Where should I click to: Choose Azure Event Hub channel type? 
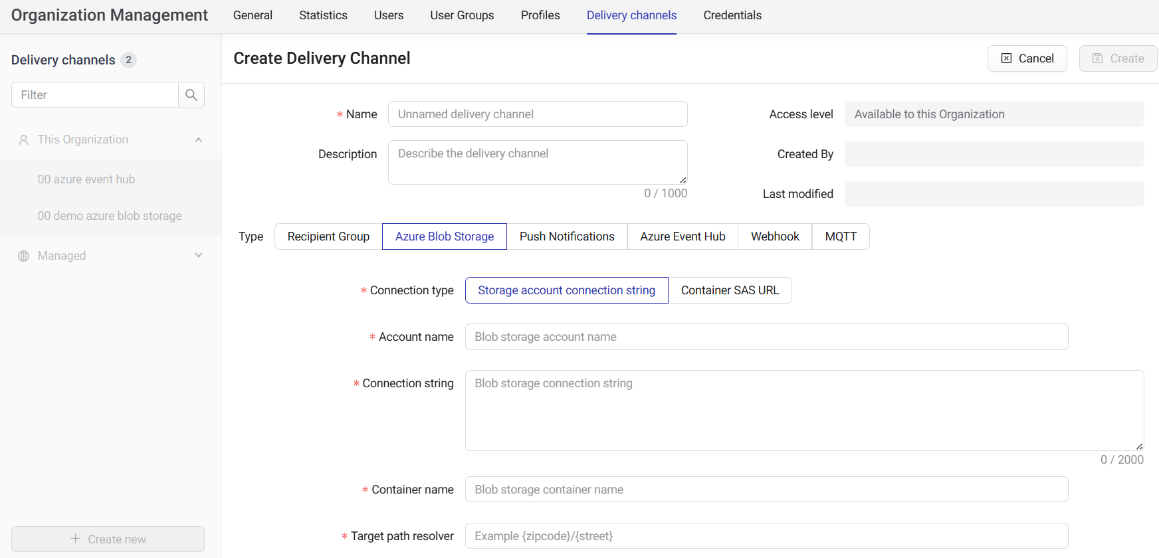(683, 236)
